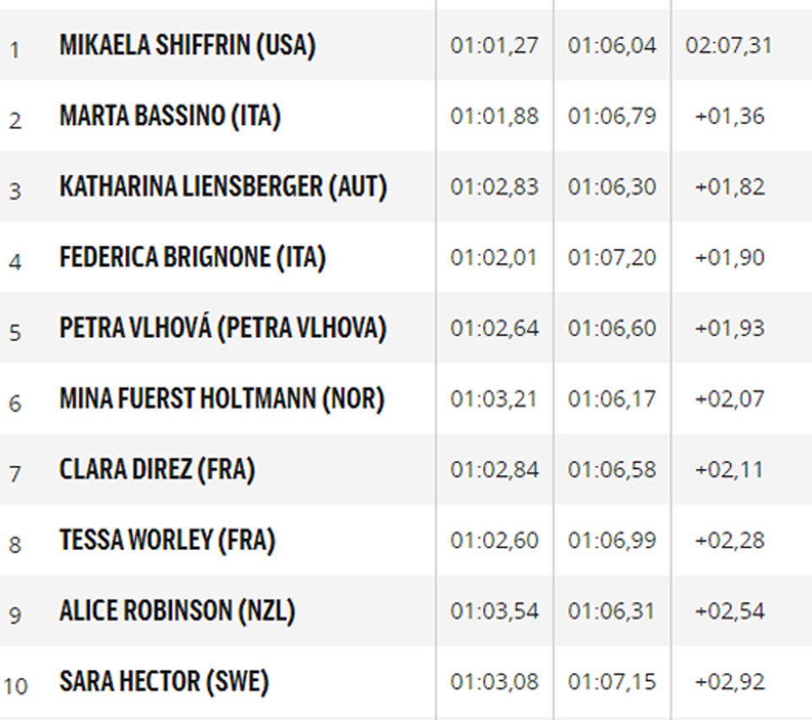
Task: Select Worley's second run time 01:06,99
Action: [x=612, y=541]
